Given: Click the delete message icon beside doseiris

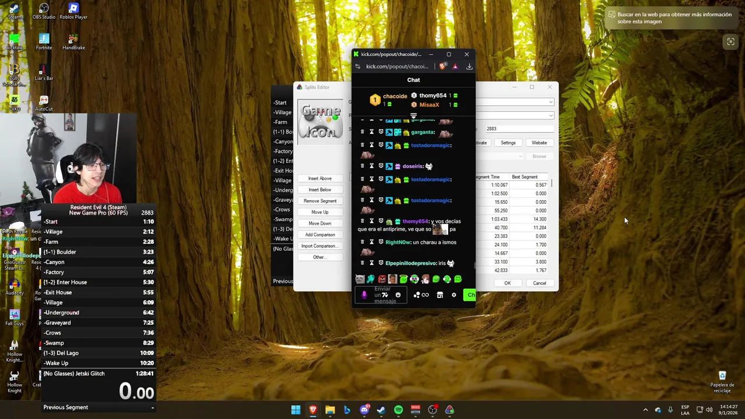Looking at the screenshot, I should click(x=362, y=166).
